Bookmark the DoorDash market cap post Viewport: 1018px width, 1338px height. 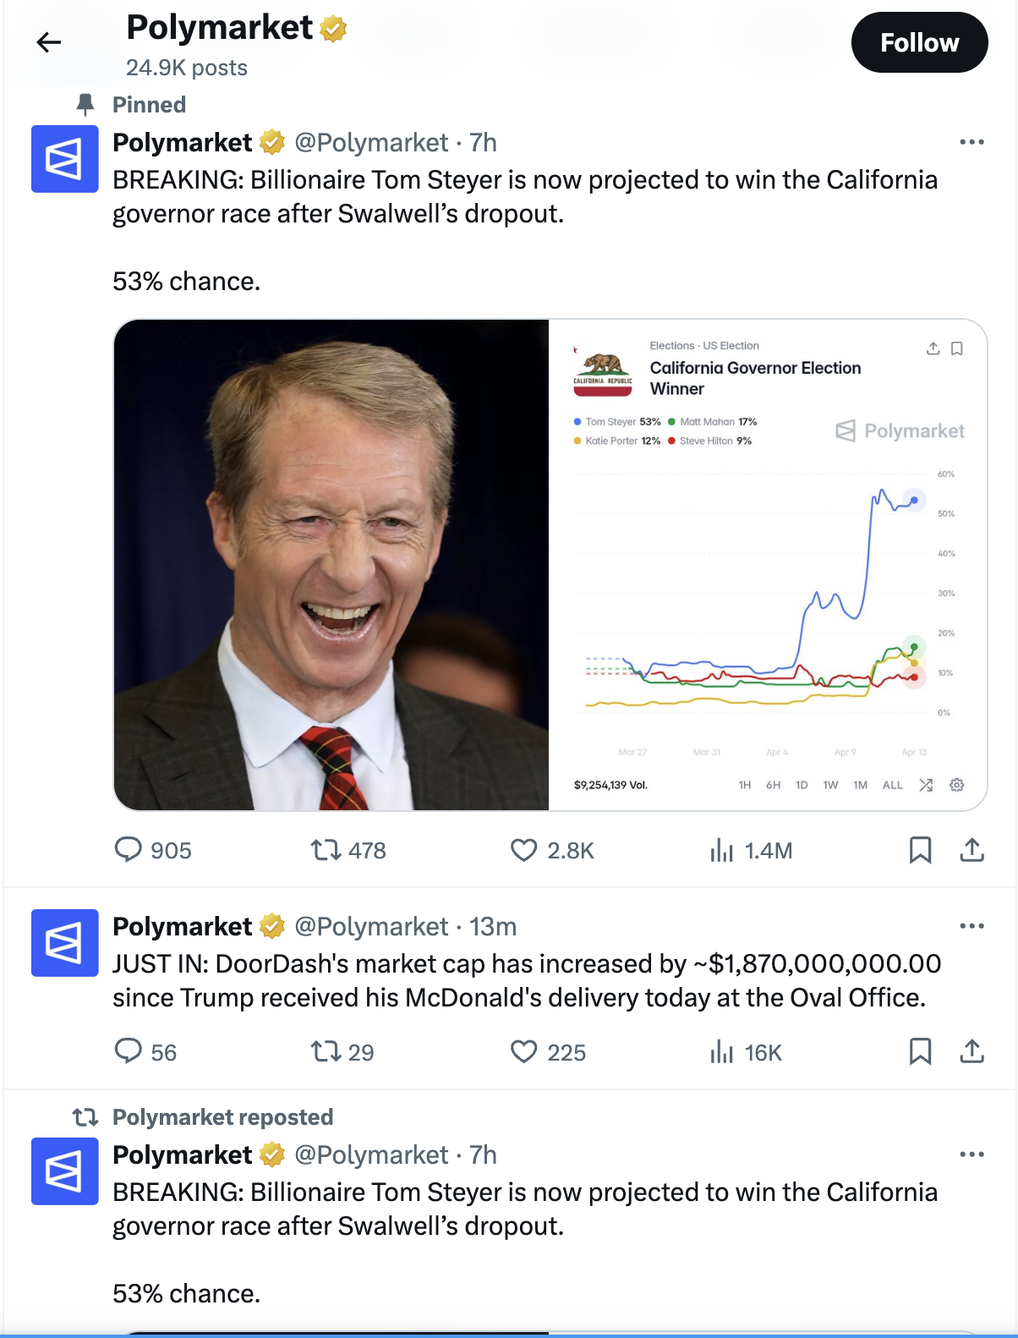pos(920,1051)
